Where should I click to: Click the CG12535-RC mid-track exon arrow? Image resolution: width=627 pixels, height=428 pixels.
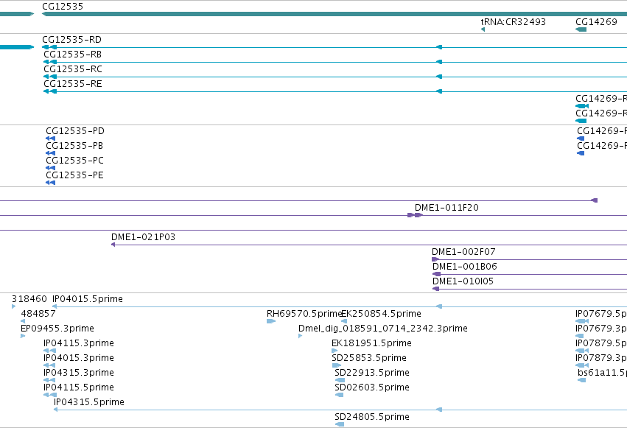tap(439, 77)
